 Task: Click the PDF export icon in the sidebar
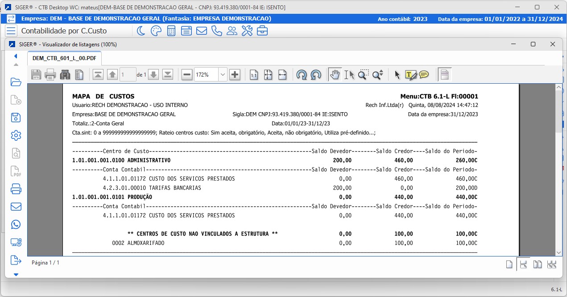point(16,171)
